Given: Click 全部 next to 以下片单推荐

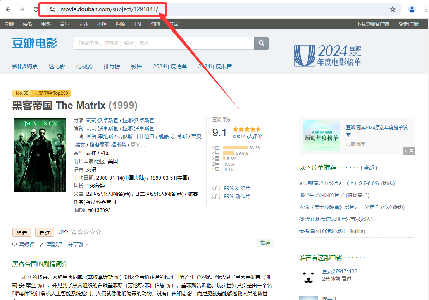Looking at the screenshot, I should 369,168.
